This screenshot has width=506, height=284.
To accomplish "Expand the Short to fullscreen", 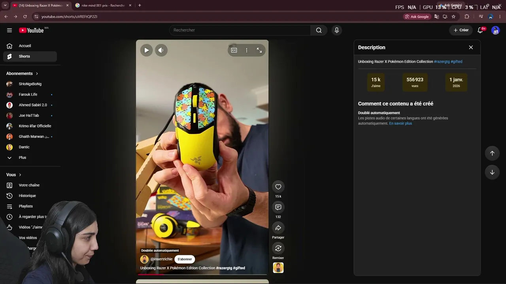I will click(259, 50).
